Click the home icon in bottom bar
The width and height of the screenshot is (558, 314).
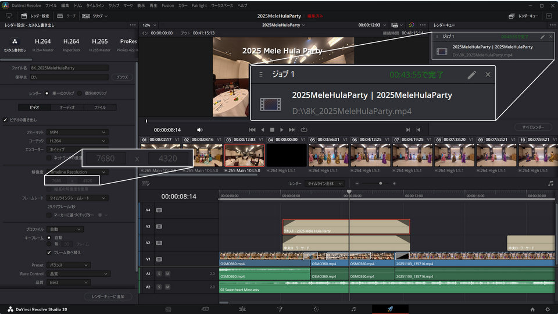coord(532,309)
